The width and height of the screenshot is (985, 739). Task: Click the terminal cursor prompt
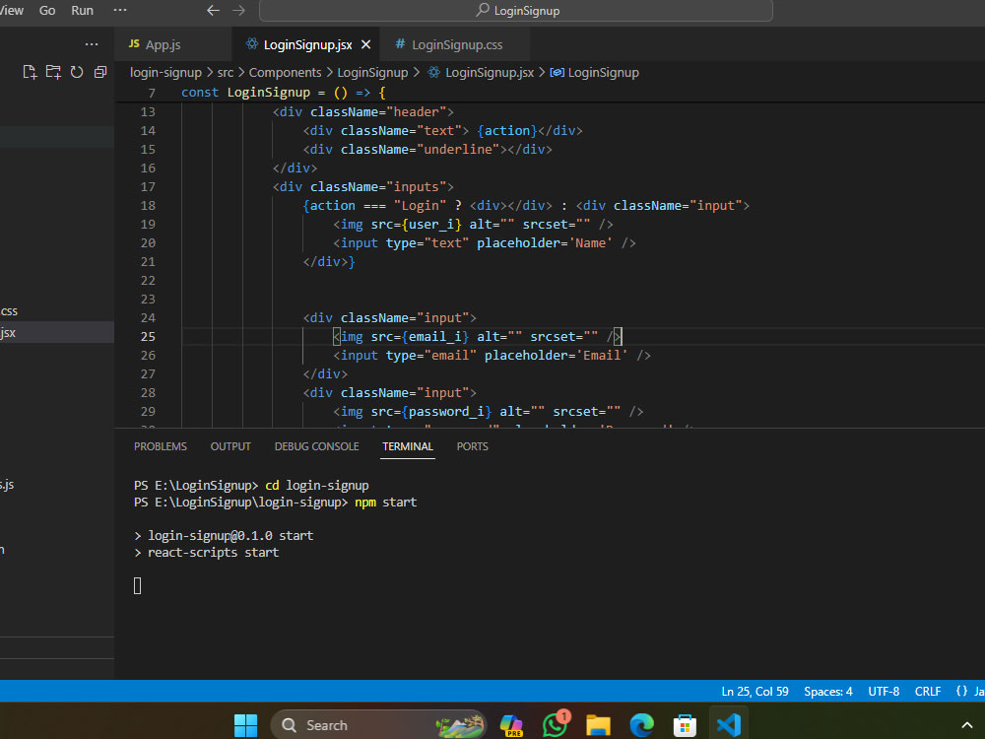click(138, 585)
